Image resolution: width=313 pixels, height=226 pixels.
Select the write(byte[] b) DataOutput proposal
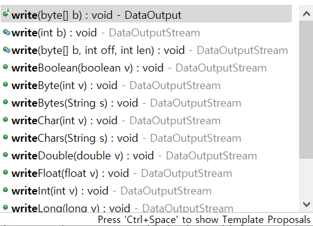tap(146, 13)
